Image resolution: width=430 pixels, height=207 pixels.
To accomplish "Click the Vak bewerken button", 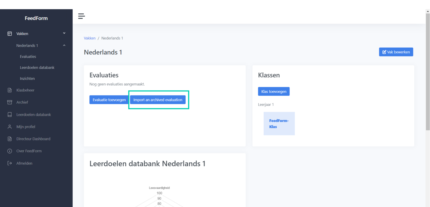I will 396,52.
